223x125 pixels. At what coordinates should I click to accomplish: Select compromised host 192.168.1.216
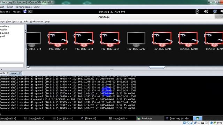click(x=162, y=39)
